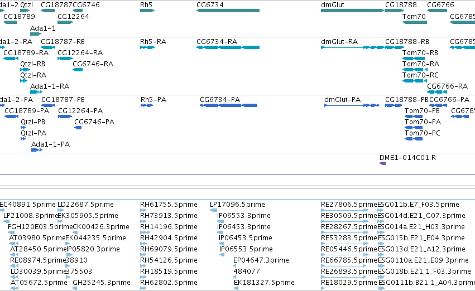The image size is (475, 291).
Task: Select protein Qtzl-PA
Action: coord(33,133)
